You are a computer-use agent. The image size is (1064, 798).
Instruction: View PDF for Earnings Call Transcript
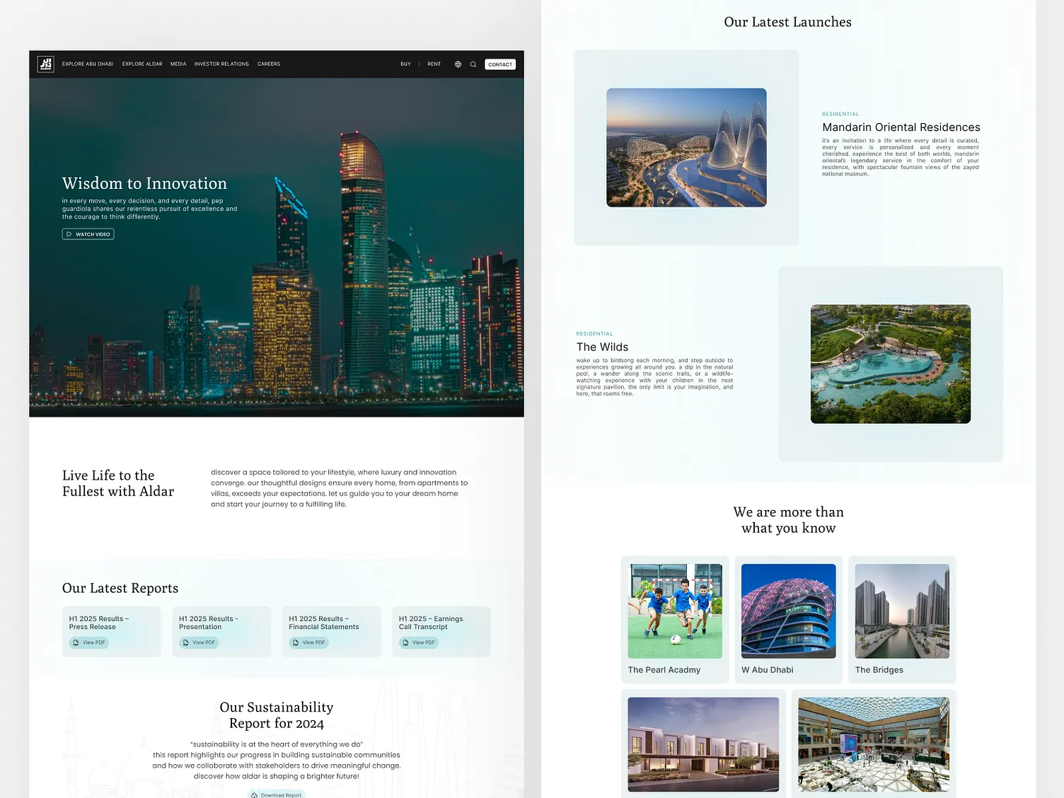(x=419, y=642)
